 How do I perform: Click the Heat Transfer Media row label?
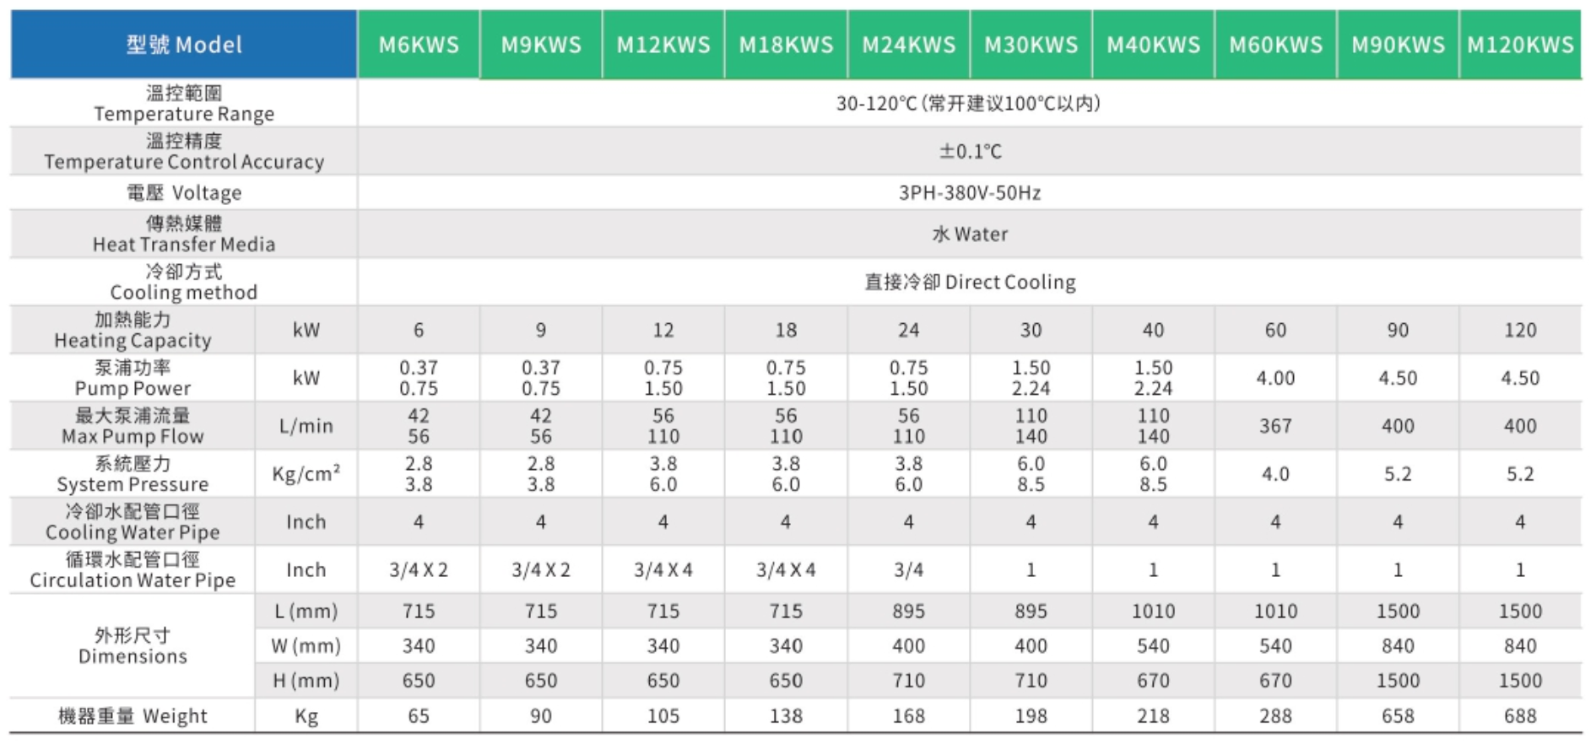(x=184, y=234)
